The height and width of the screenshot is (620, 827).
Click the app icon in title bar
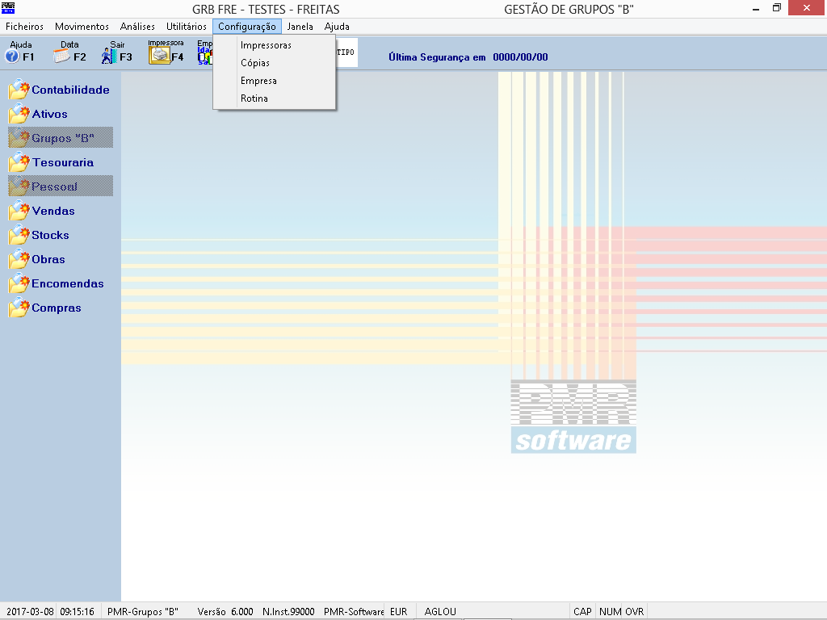coord(8,8)
